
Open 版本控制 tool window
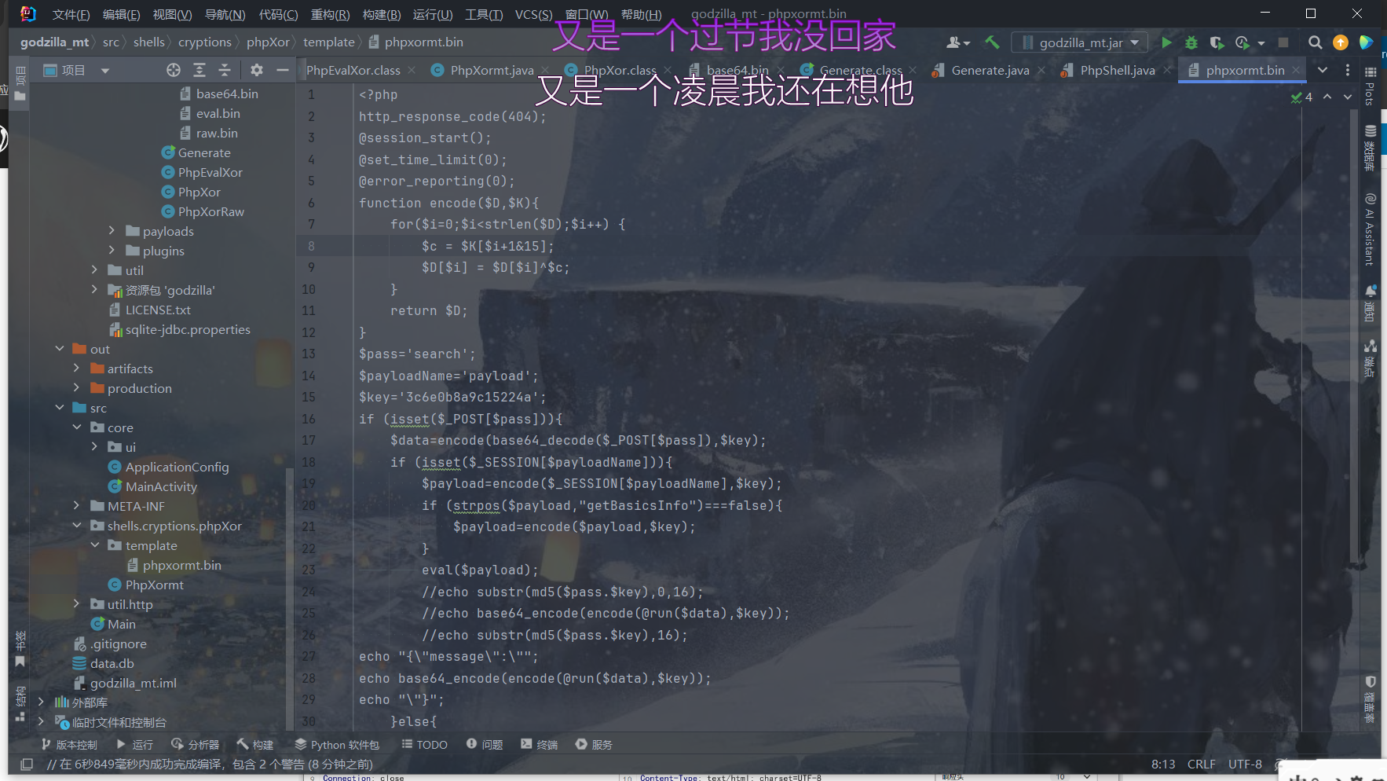[68, 744]
